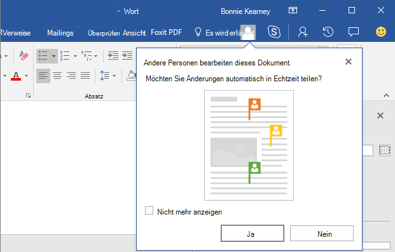Open the Verweise ribbon tab
The height and width of the screenshot is (252, 395).
[x=16, y=33]
